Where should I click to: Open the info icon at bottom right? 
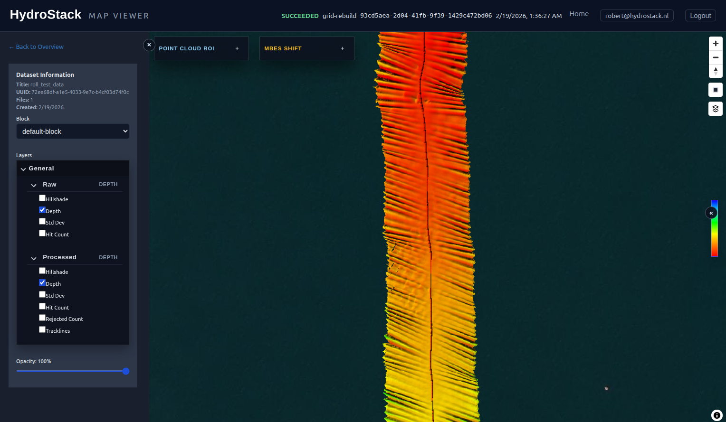click(x=717, y=414)
